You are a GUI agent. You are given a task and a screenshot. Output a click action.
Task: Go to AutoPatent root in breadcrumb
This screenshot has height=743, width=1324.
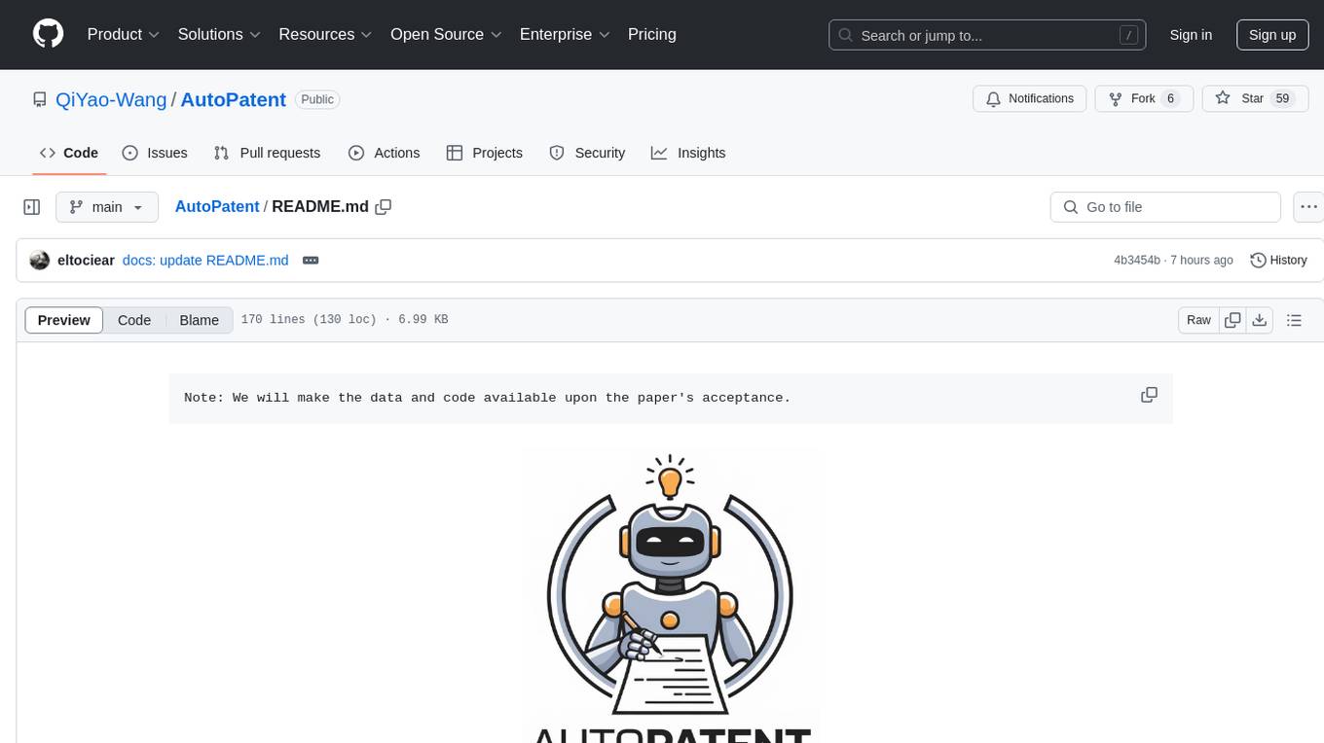pos(217,207)
